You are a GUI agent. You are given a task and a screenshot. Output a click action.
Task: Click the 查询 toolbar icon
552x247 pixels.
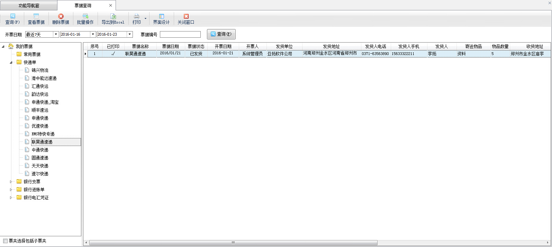(x=12, y=16)
